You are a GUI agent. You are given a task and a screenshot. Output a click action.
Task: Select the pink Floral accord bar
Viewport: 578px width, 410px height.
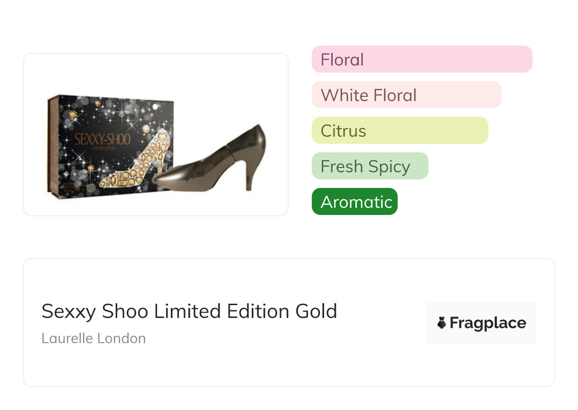tap(422, 59)
